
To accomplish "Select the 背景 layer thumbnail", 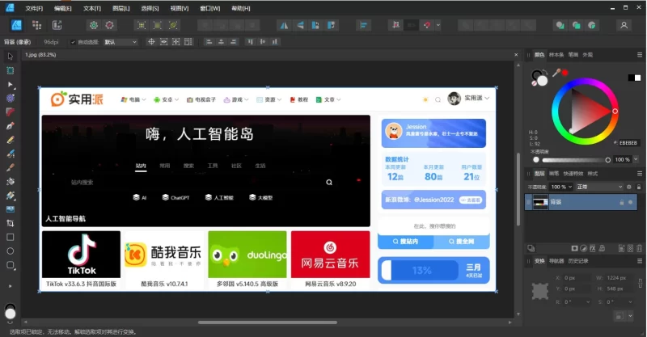I will click(540, 202).
